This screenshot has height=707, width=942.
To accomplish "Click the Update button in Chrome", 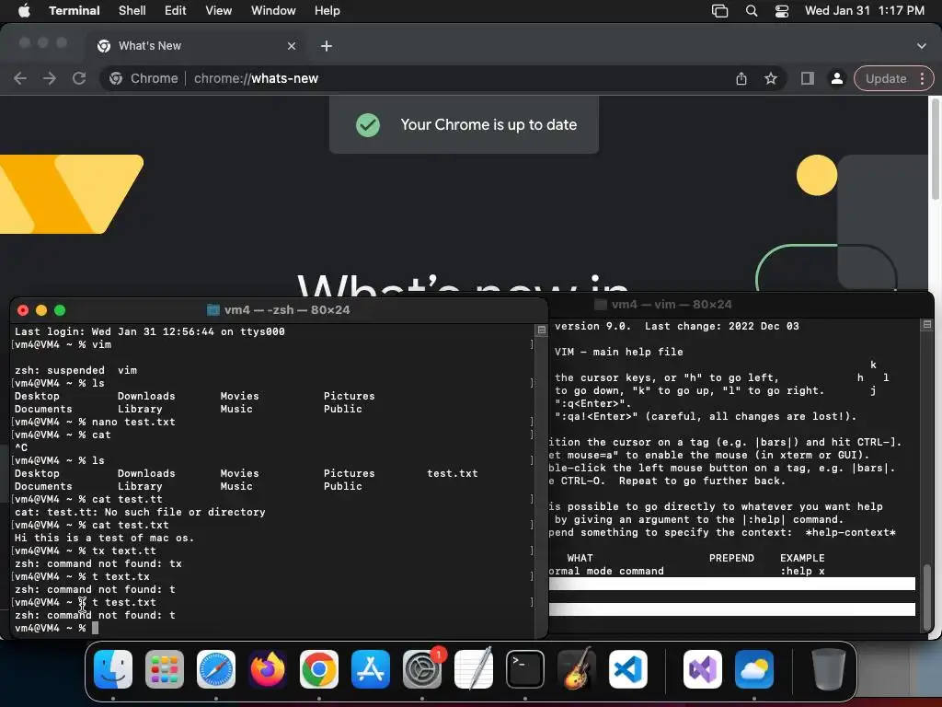I will pyautogui.click(x=886, y=79).
